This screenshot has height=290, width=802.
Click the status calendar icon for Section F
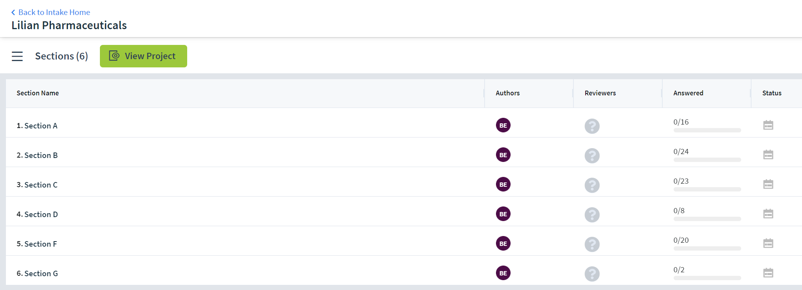coord(768,243)
